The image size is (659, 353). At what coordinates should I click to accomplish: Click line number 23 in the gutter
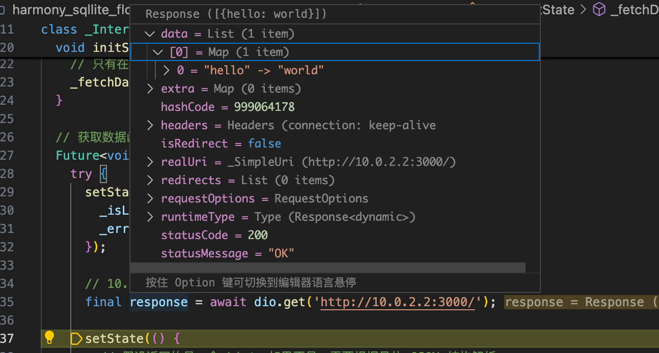coord(7,82)
